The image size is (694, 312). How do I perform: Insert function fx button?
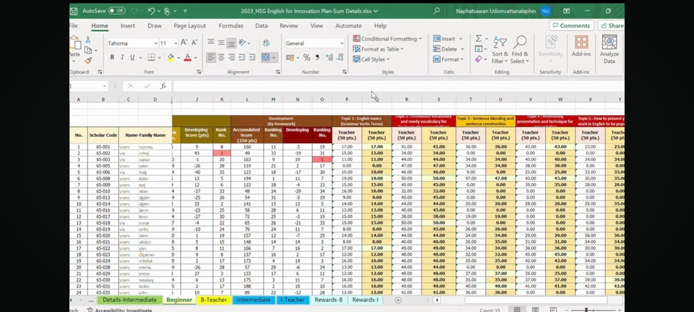point(163,86)
